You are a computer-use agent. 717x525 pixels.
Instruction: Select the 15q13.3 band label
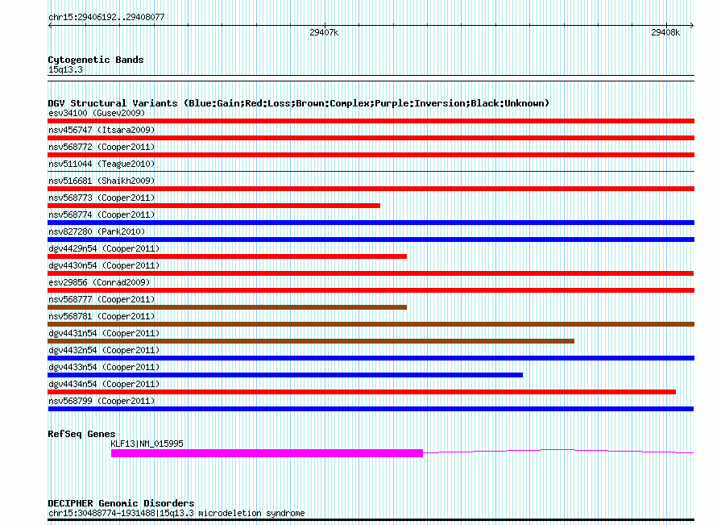click(65, 69)
